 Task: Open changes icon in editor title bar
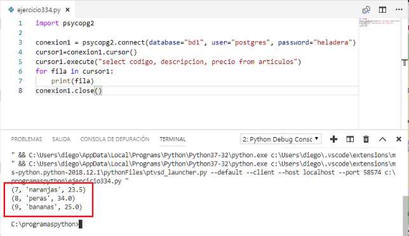(x=366, y=10)
